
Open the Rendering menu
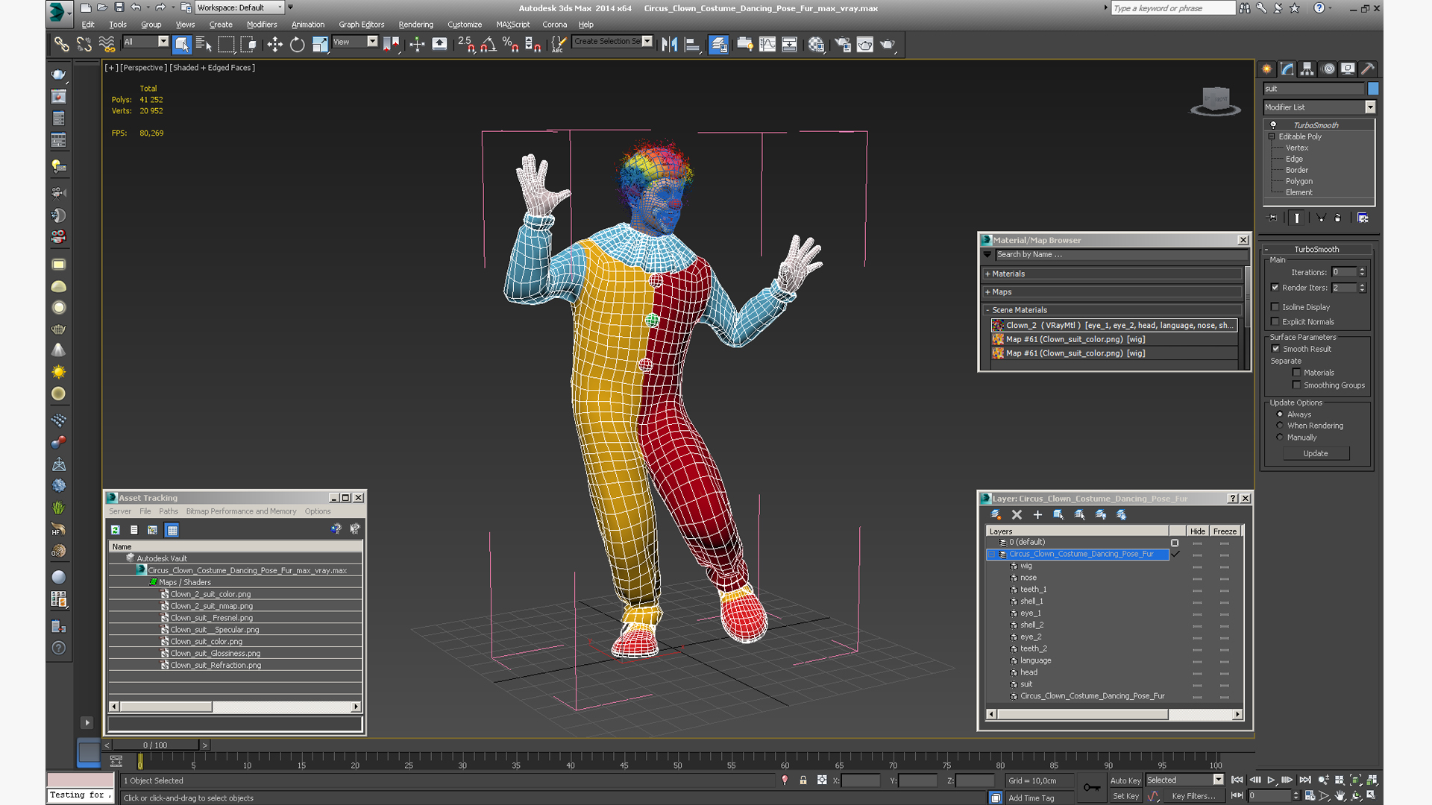(x=415, y=25)
